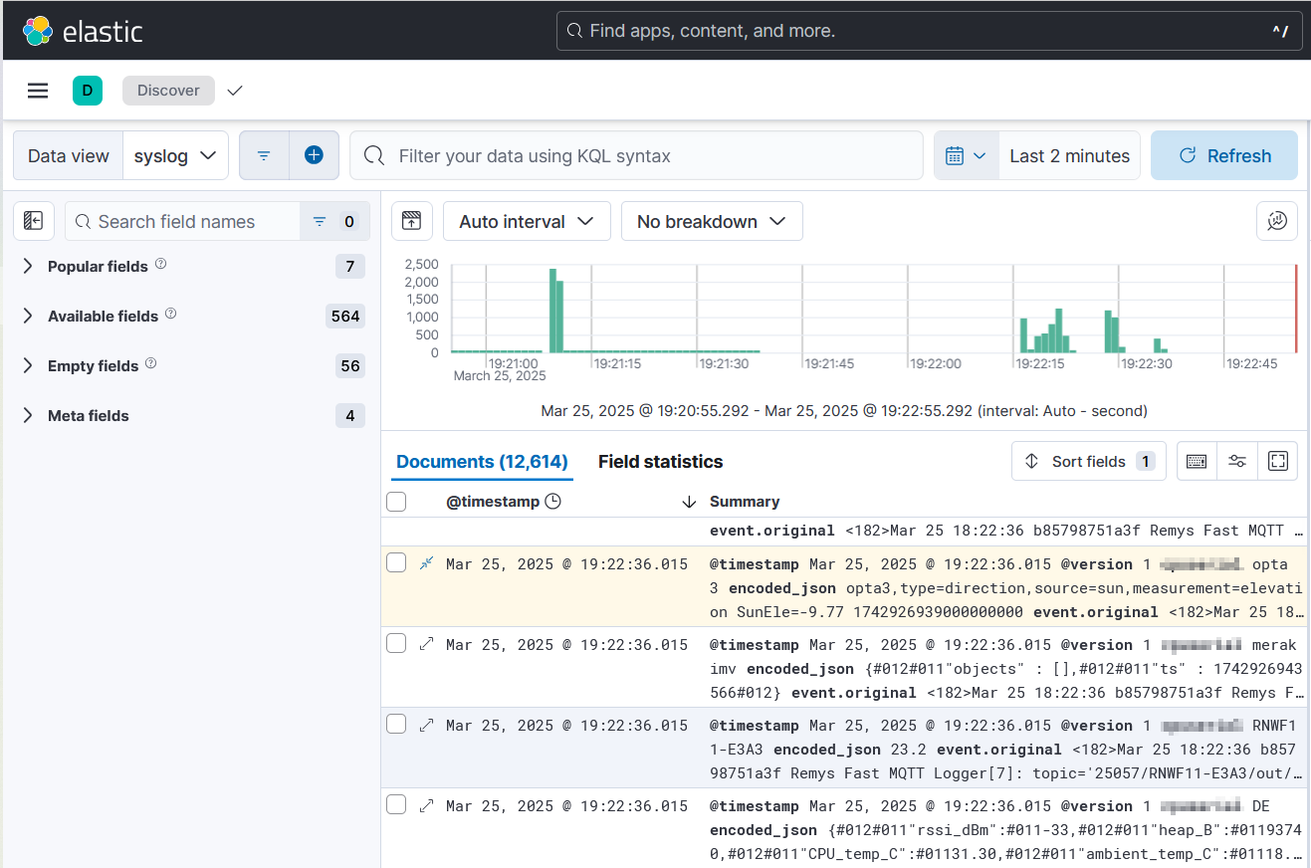Screen dimensions: 1311x868
Task: Open display options settings icon
Action: tap(1237, 461)
